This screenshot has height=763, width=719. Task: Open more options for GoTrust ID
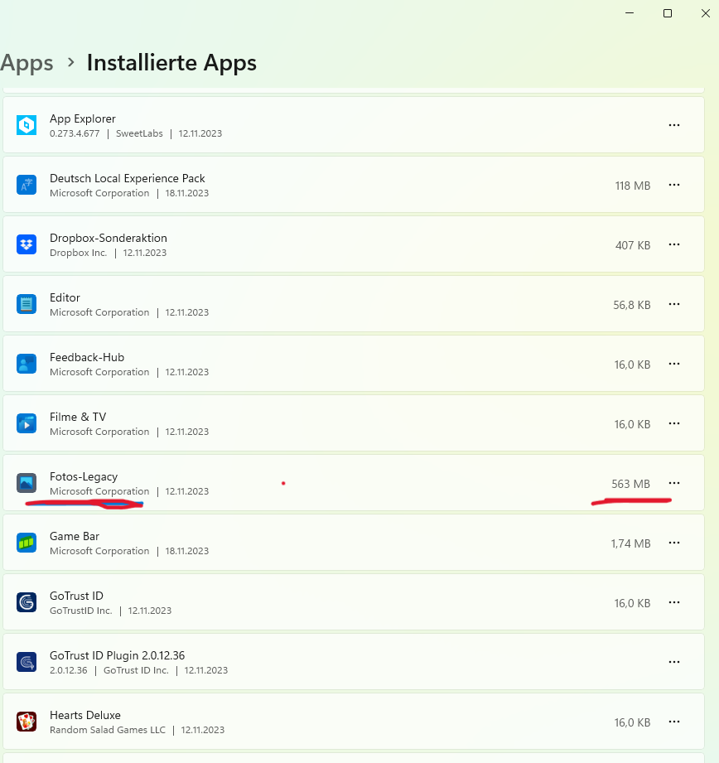[x=673, y=602]
